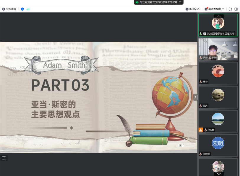Check the green network signal bars icon
The height and width of the screenshot is (176, 240).
coord(28,9)
